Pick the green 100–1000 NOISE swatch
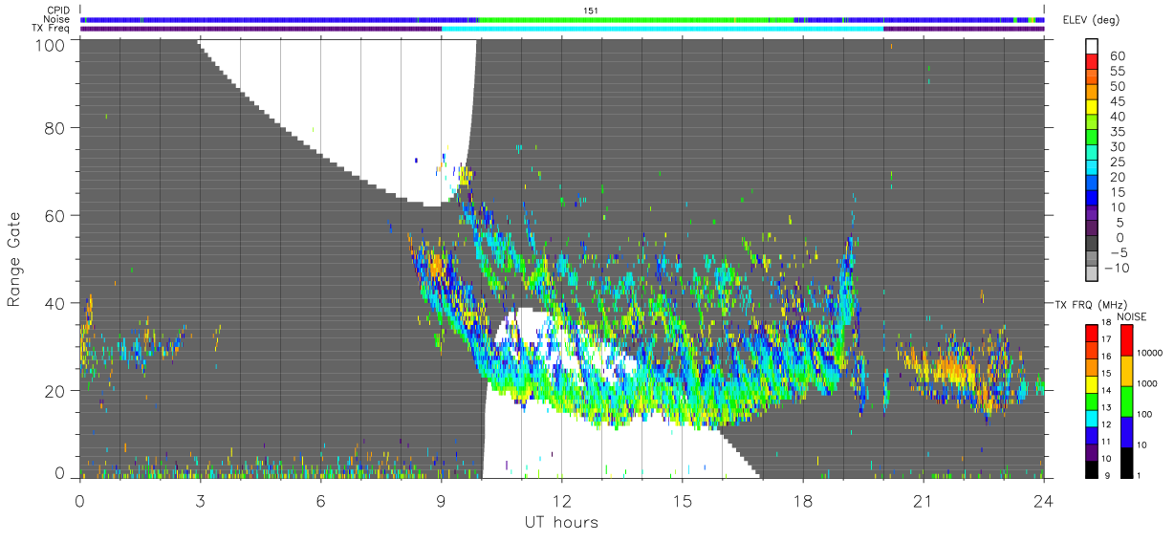This screenshot has height=542, width=1174. point(1125,401)
